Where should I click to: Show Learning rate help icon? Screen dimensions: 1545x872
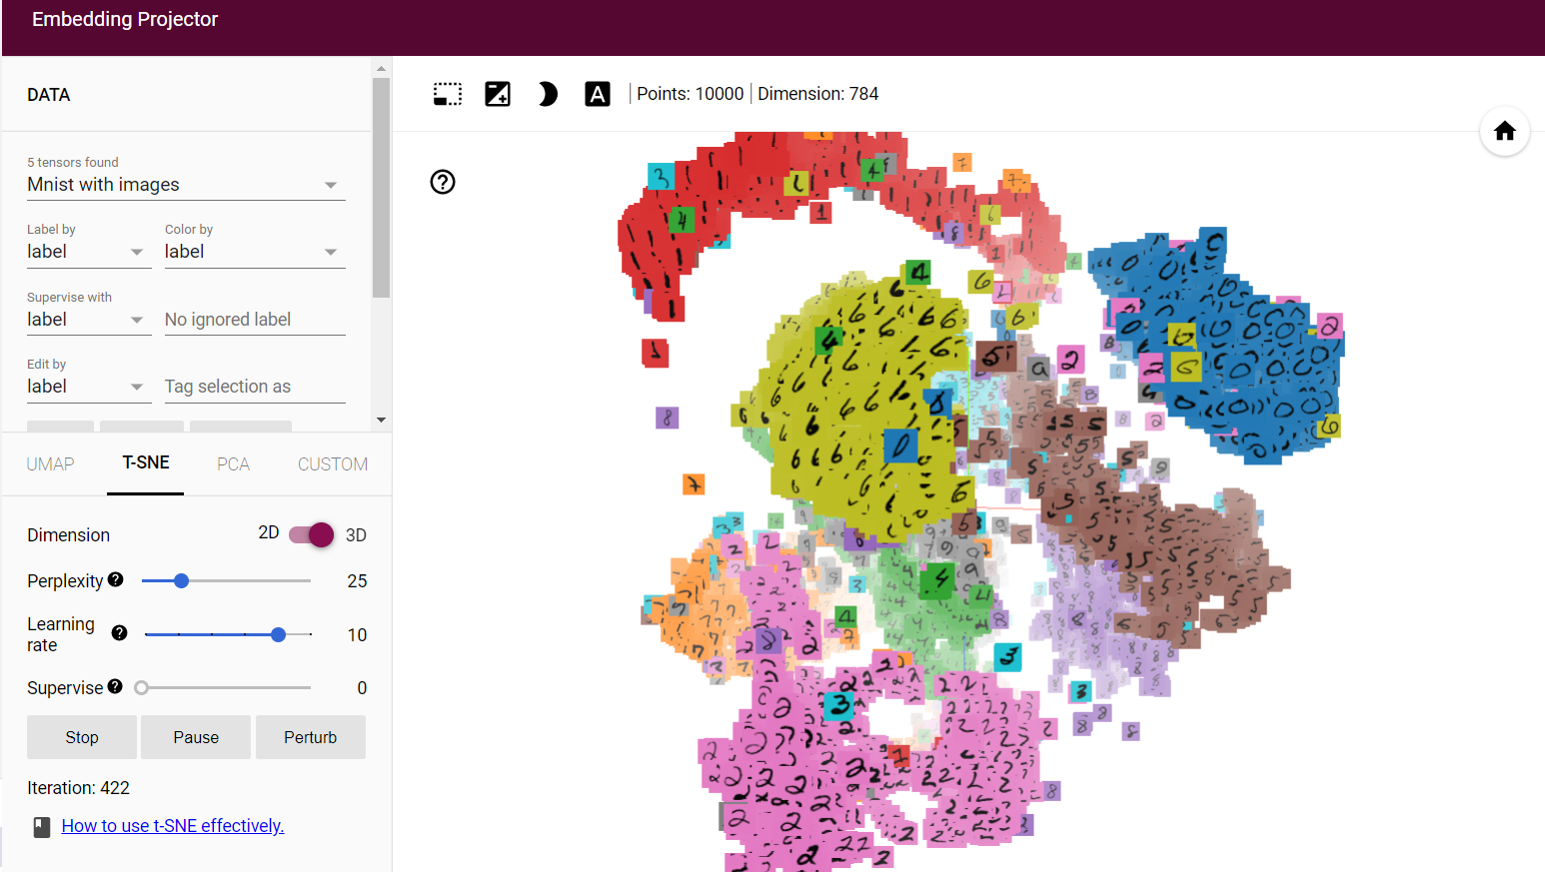(120, 632)
